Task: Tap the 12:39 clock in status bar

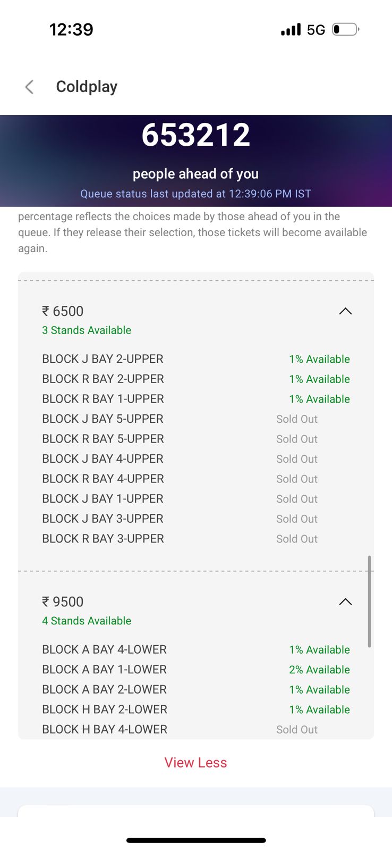Action: coord(71,29)
